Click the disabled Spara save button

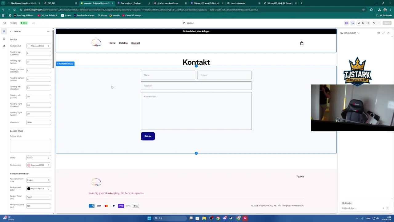[387, 23]
